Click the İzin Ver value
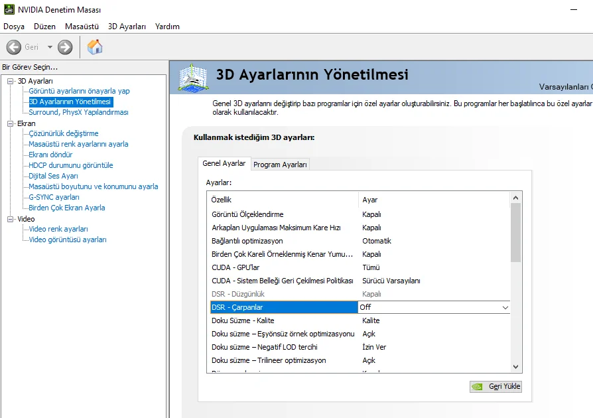Viewport: 593px width, 418px height. point(374,347)
